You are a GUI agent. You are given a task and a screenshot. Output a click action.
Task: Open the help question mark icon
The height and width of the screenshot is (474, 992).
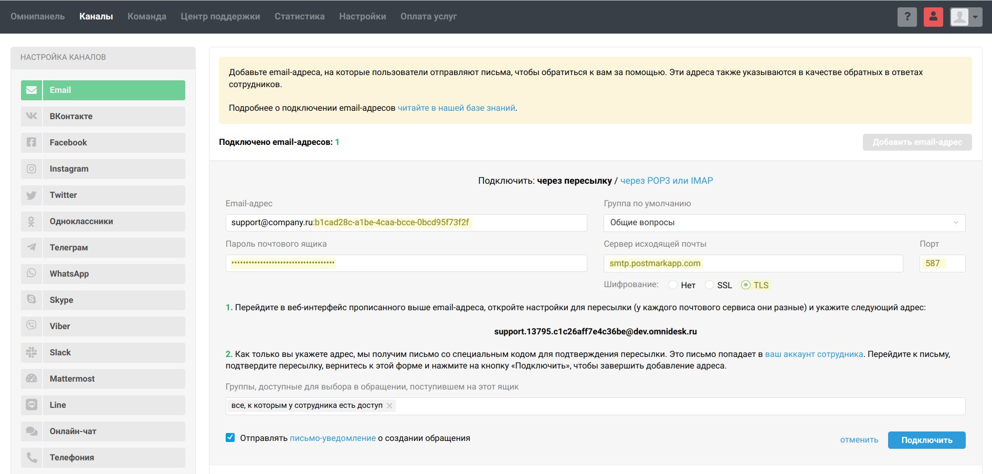coord(907,17)
